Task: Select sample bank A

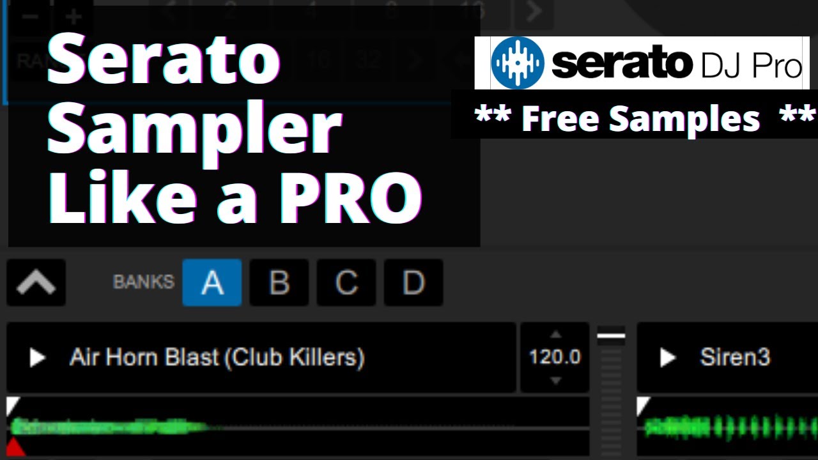Action: [212, 282]
